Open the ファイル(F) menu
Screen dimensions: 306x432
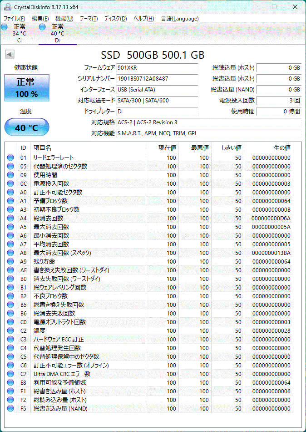(14, 19)
